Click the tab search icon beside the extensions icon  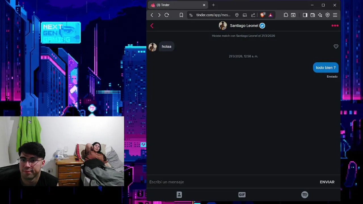pos(293,15)
